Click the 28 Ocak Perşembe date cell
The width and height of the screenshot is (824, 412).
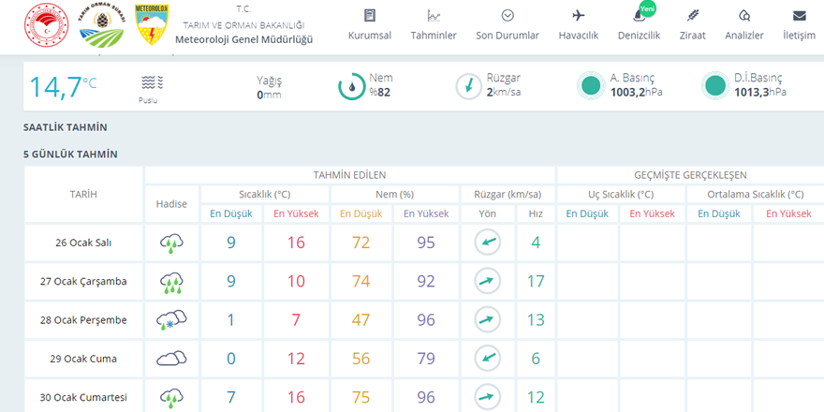83,320
